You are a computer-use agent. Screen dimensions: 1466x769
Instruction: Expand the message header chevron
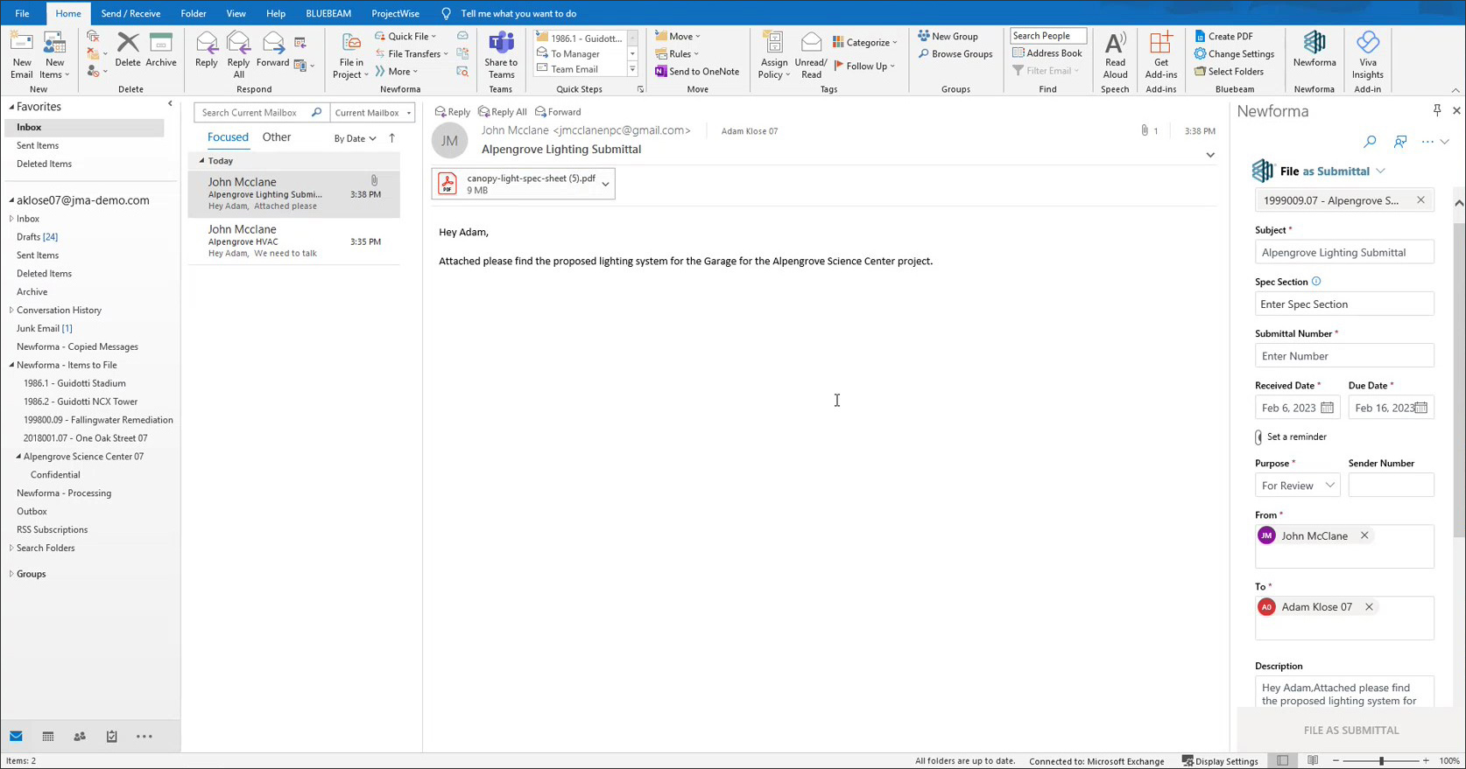[1210, 155]
